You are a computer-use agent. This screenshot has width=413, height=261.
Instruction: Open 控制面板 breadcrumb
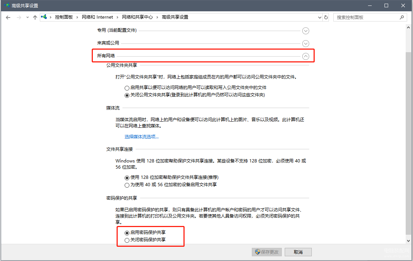click(64, 17)
